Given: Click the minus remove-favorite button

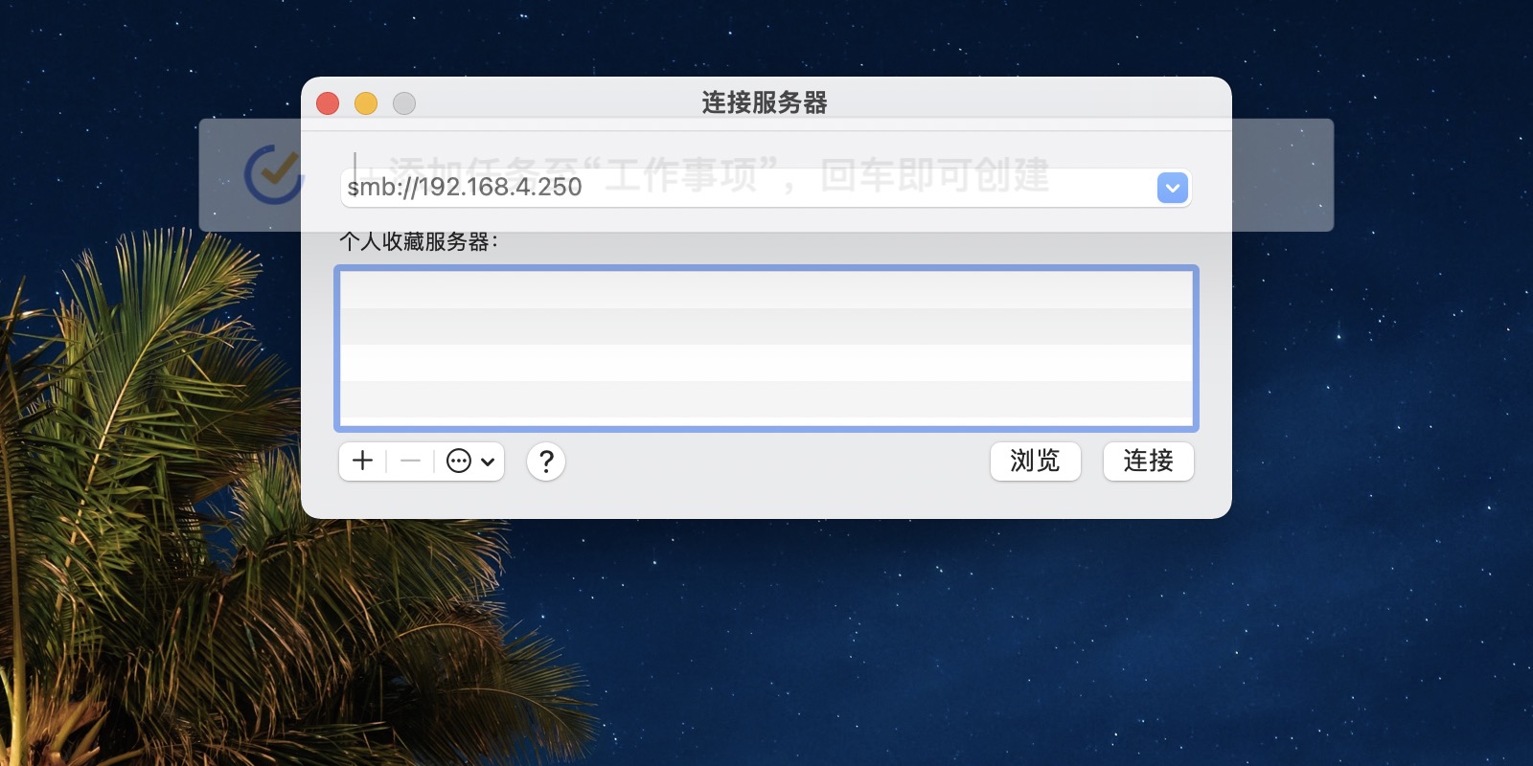Looking at the screenshot, I should [x=410, y=461].
